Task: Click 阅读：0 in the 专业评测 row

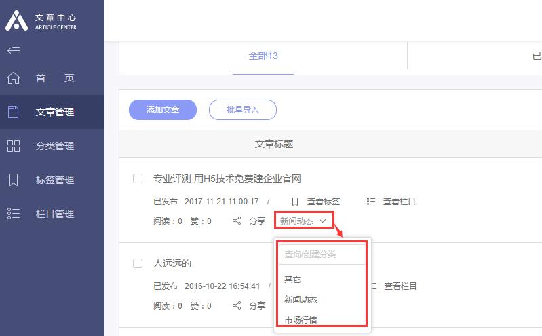Action: (x=168, y=221)
